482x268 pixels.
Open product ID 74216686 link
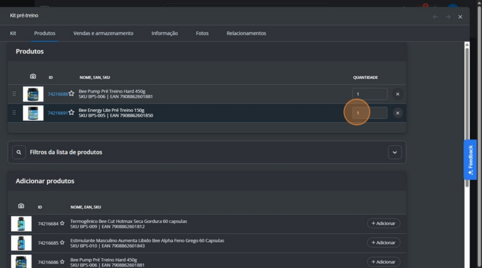58,94
